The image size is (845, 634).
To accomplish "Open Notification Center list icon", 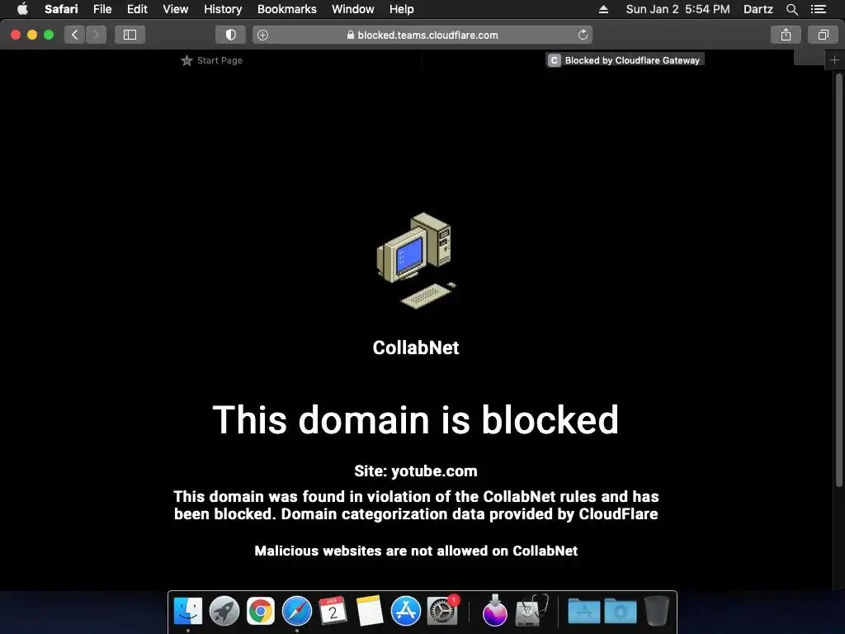I will (x=818, y=9).
